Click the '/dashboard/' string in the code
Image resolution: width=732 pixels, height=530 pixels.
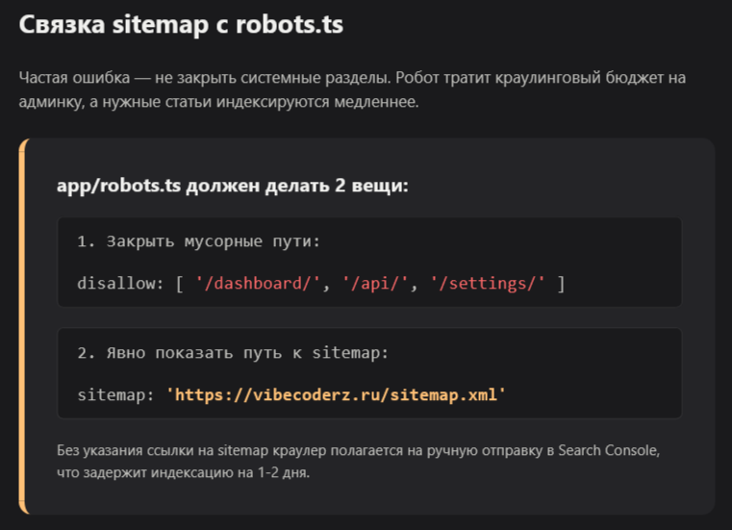click(x=258, y=284)
